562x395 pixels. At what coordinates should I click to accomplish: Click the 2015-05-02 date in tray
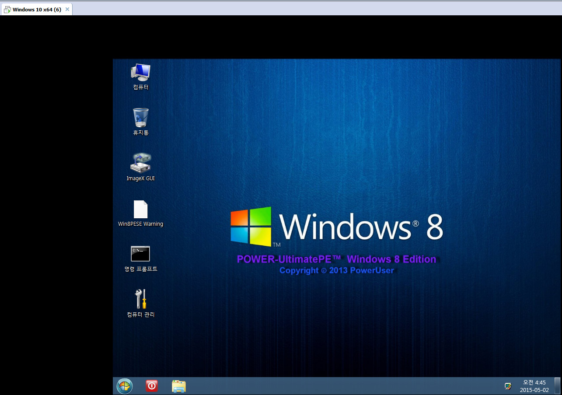point(534,390)
